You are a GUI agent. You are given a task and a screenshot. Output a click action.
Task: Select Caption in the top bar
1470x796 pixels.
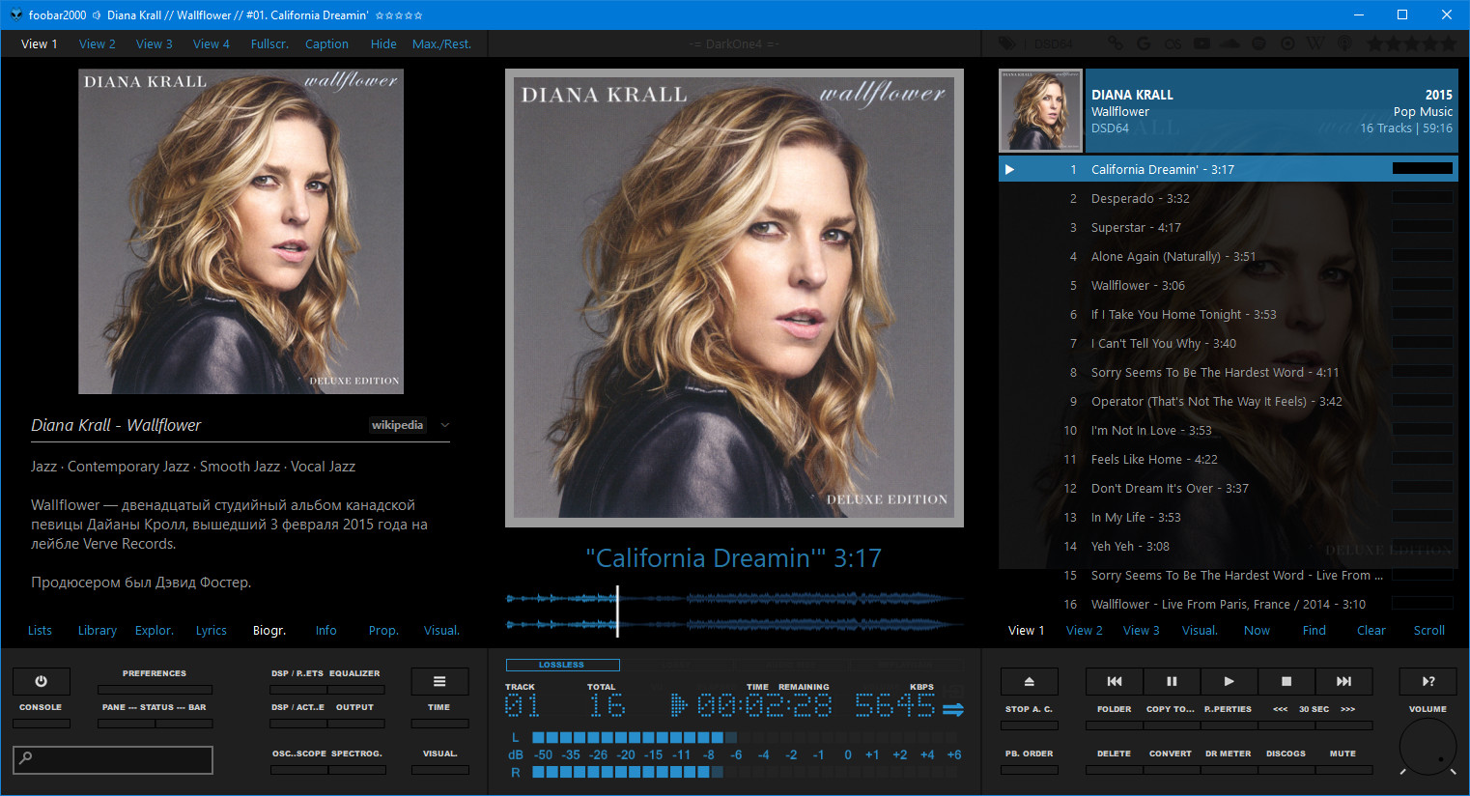pos(326,43)
